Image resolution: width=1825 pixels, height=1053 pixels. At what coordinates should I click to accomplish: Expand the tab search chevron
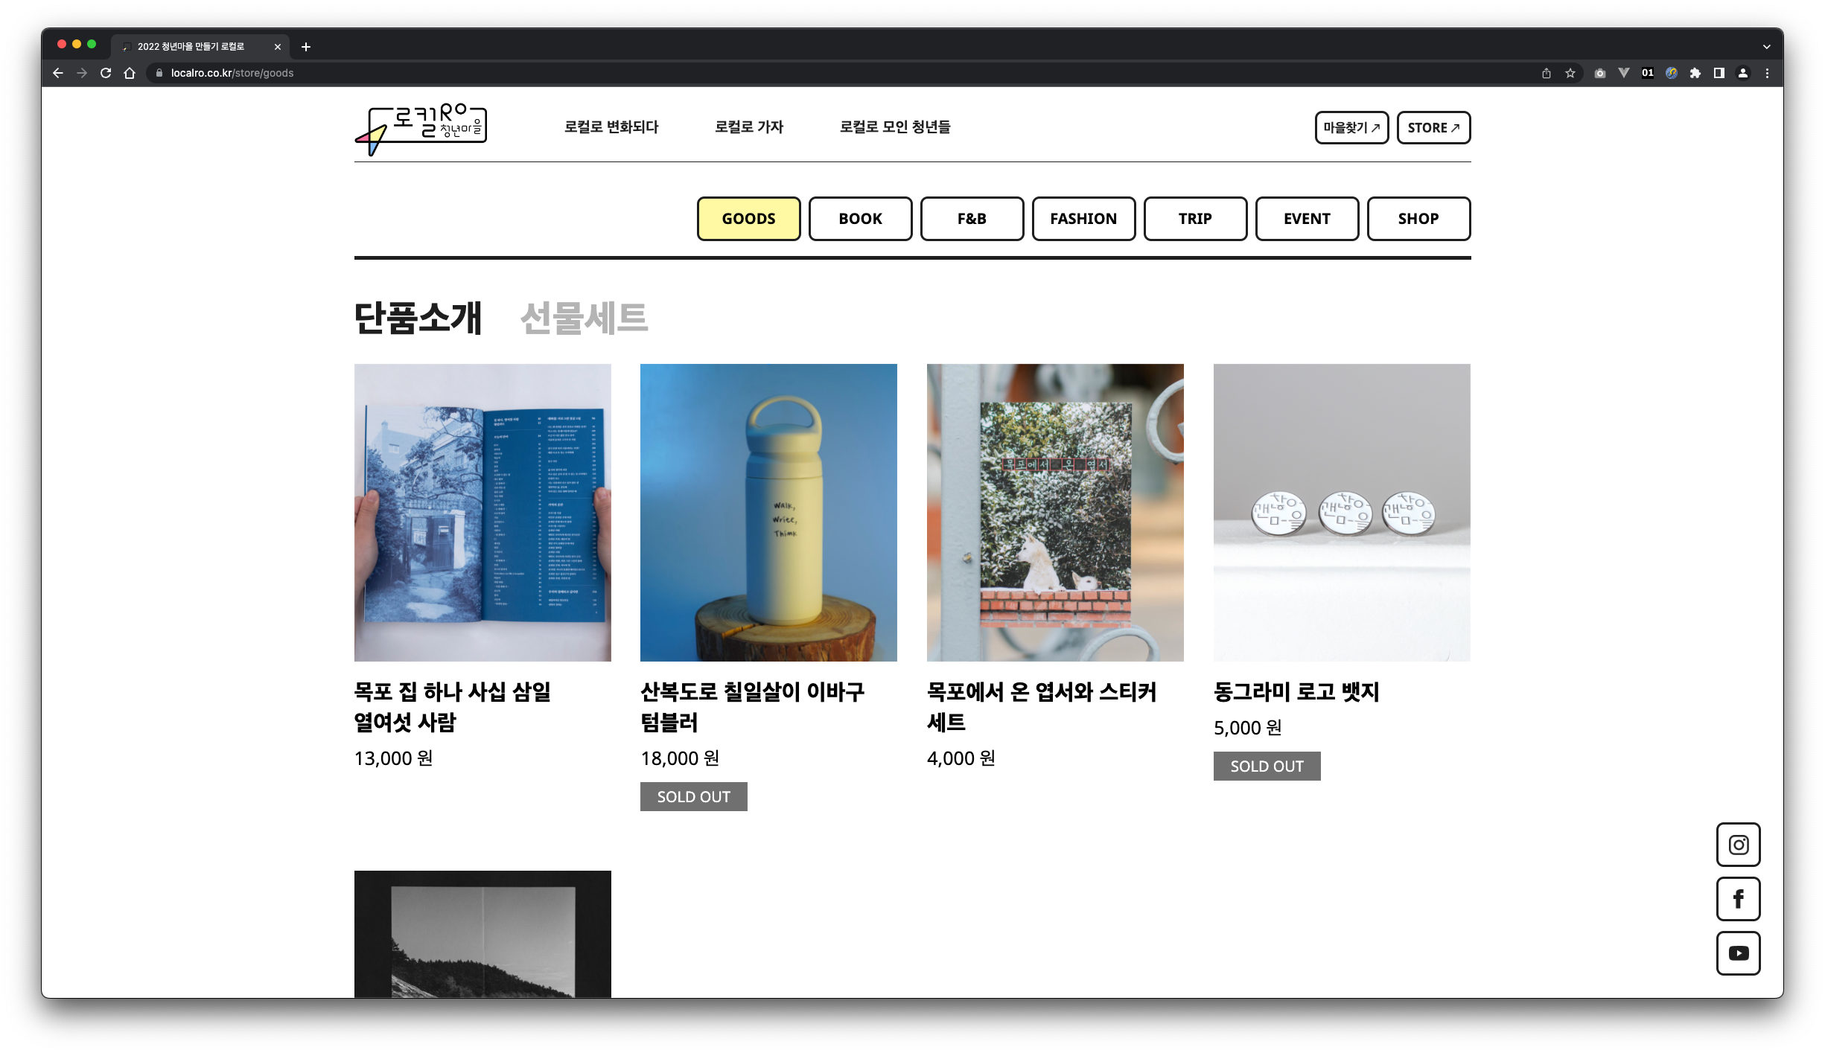click(x=1766, y=47)
